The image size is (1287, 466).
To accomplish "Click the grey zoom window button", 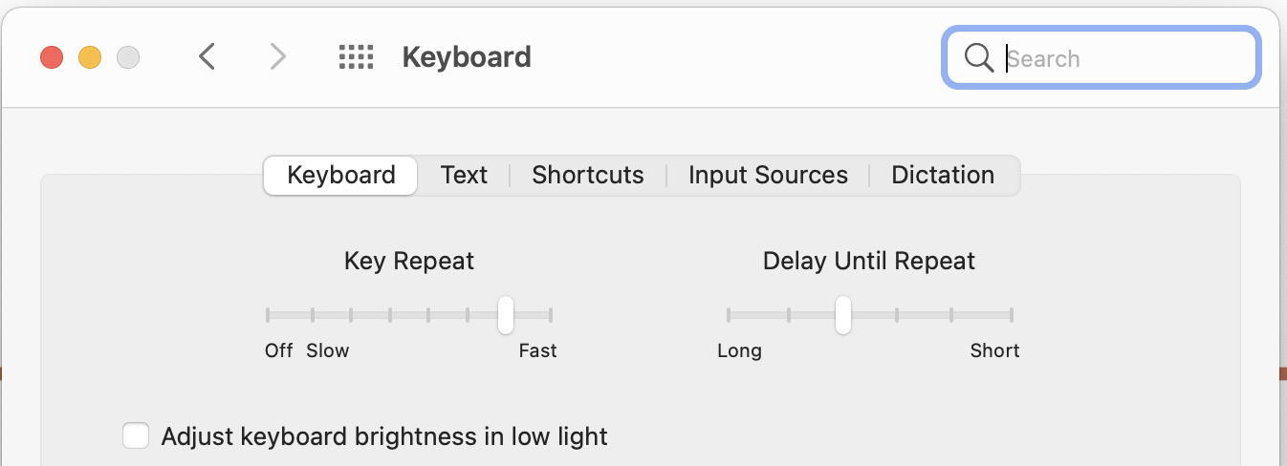I will click(128, 57).
